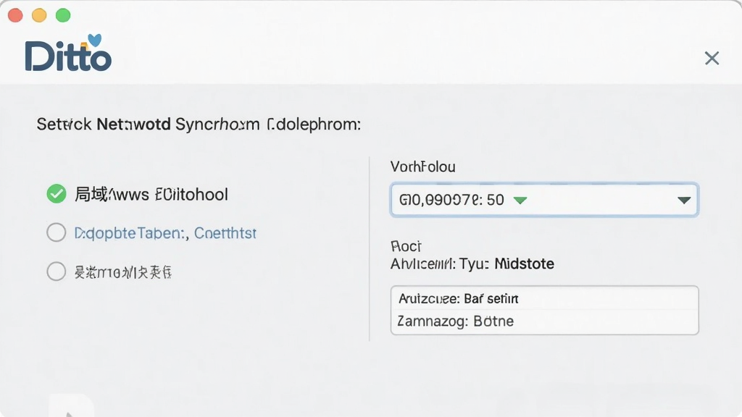Select the third radio option with Chinese characters
Image resolution: width=742 pixels, height=417 pixels.
click(x=57, y=271)
